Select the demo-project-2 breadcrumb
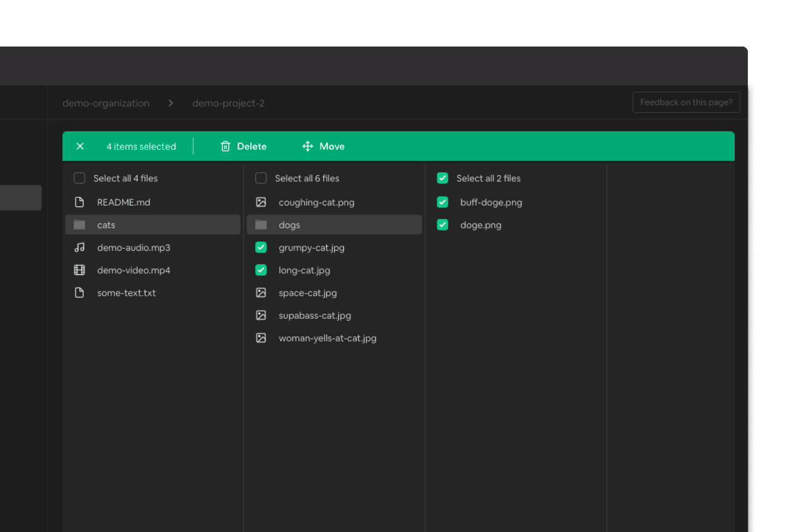The image size is (810, 532). point(228,103)
